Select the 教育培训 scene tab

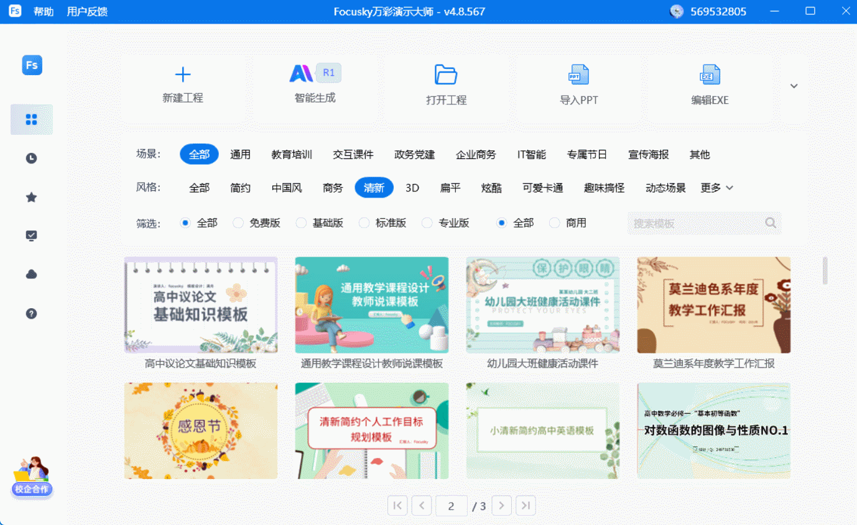pyautogui.click(x=292, y=155)
